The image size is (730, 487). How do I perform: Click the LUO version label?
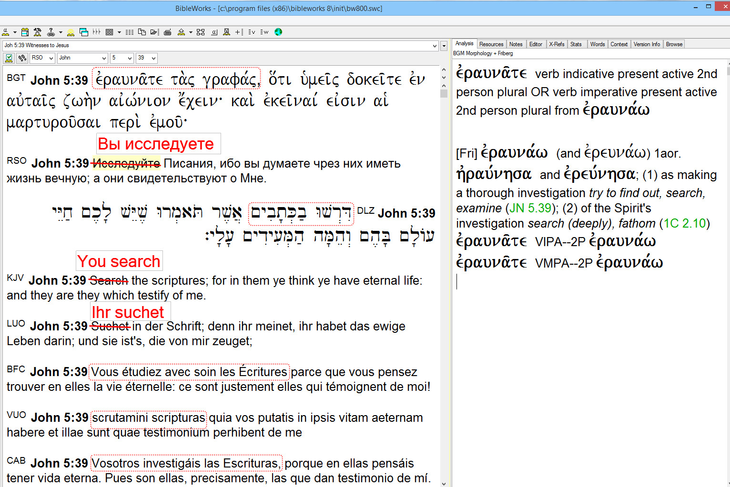click(x=16, y=323)
